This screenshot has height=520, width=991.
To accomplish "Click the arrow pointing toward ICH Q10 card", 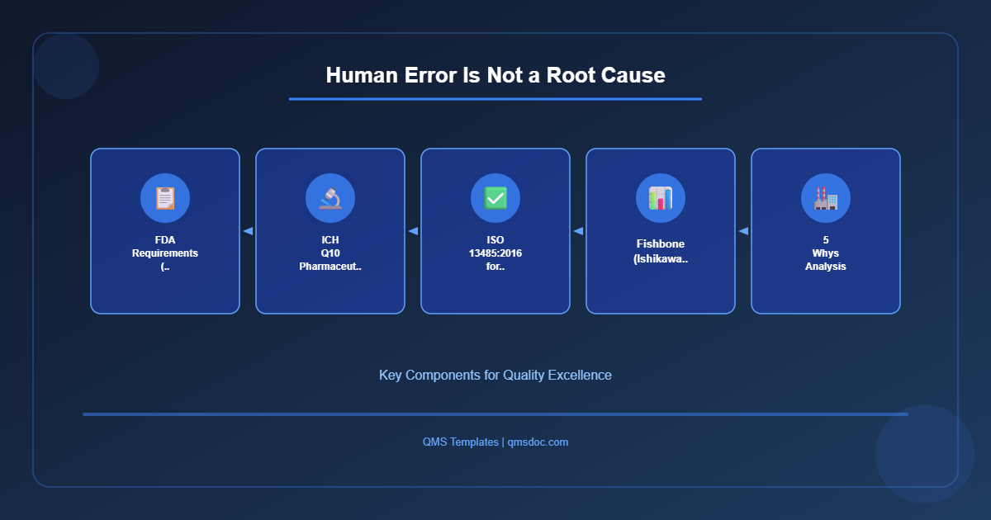I will (413, 231).
